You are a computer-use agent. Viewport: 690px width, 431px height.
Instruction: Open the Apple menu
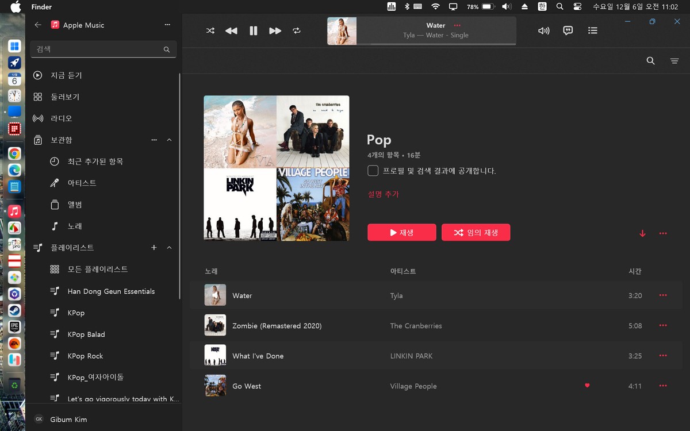click(x=16, y=7)
